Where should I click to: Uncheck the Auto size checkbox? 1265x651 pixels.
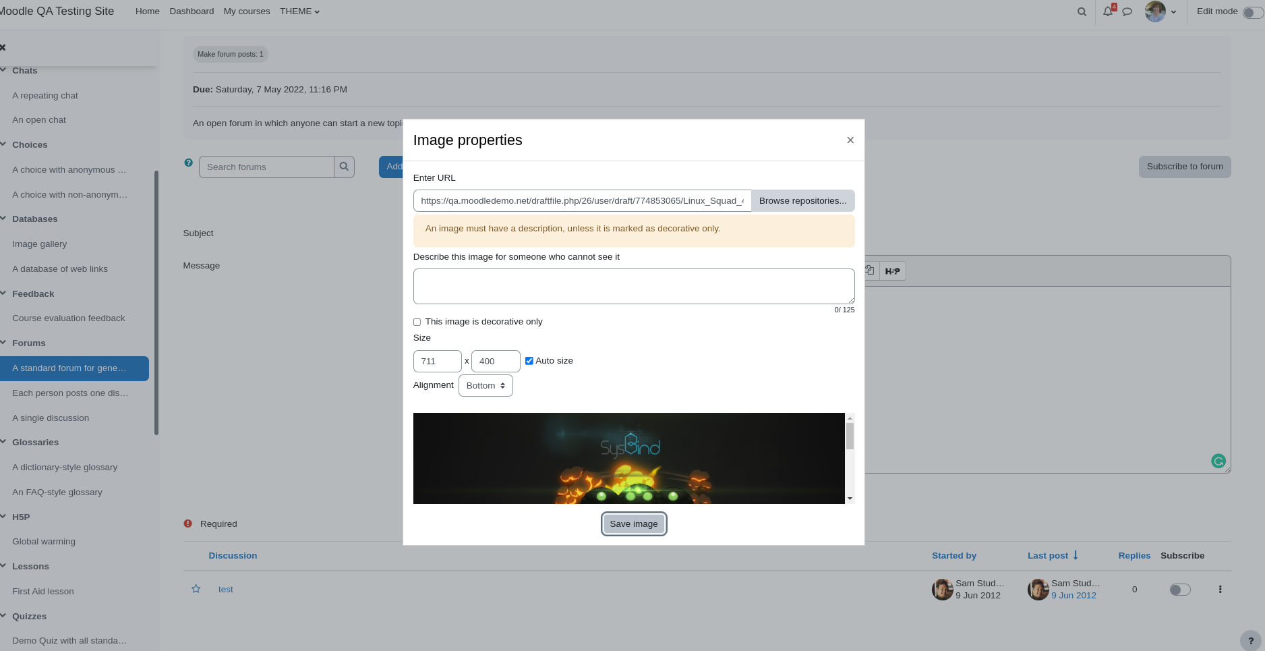coord(529,361)
